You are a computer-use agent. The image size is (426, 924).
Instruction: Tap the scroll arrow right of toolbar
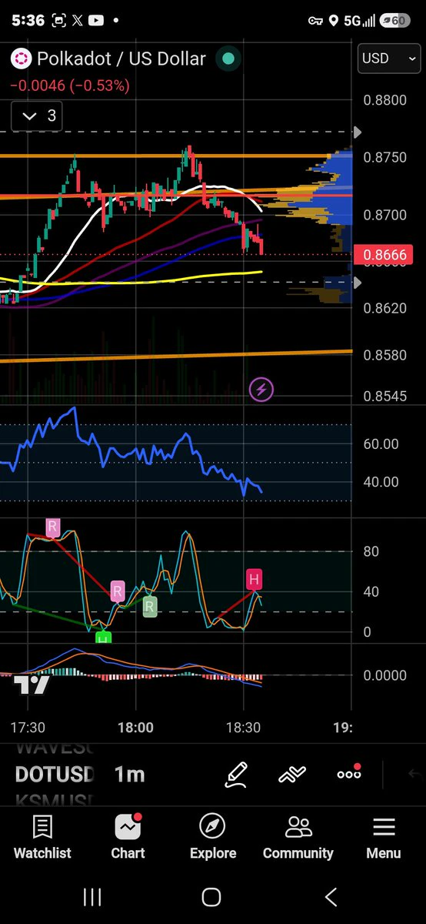pyautogui.click(x=414, y=774)
